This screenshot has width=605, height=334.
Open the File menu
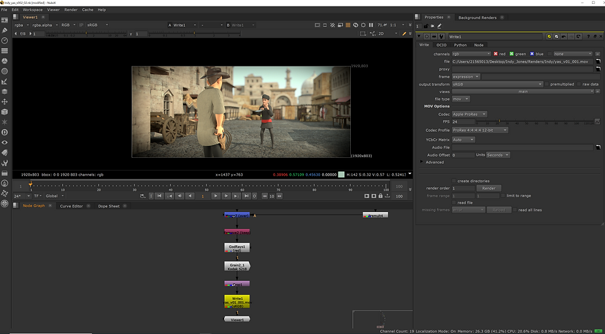pyautogui.click(x=4, y=10)
